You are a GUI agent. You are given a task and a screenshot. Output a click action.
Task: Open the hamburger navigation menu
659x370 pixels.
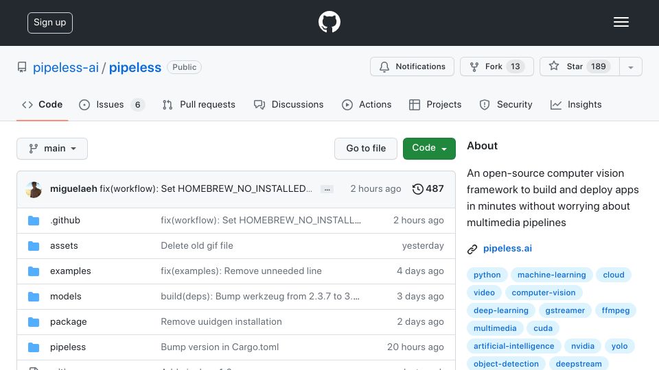pyautogui.click(x=621, y=22)
